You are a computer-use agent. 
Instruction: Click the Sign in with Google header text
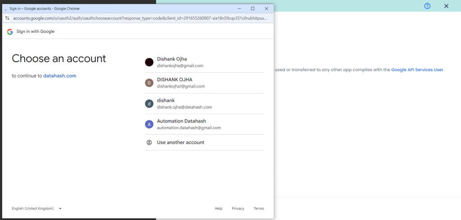click(x=36, y=31)
